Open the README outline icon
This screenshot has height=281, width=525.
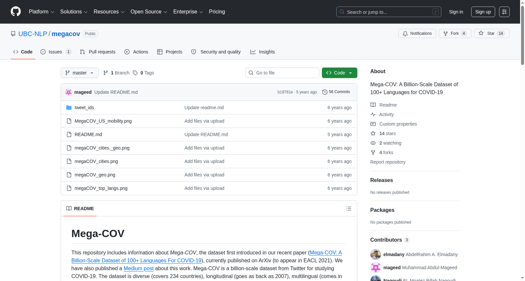(349, 209)
